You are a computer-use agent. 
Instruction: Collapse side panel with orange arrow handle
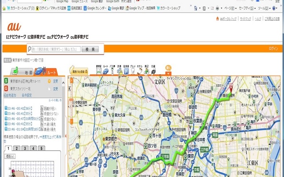(66, 136)
